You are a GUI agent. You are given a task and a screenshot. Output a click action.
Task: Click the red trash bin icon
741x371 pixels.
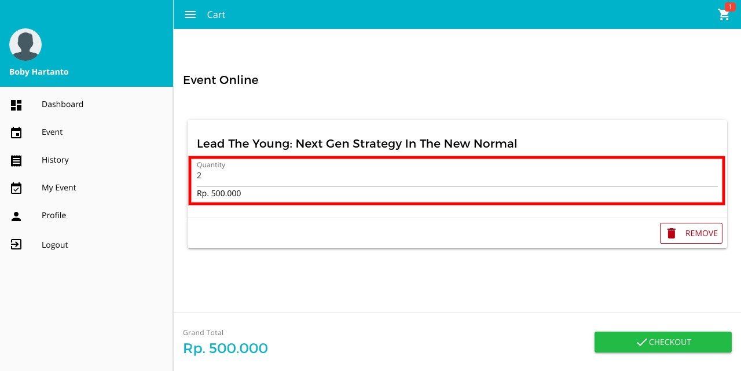click(672, 233)
